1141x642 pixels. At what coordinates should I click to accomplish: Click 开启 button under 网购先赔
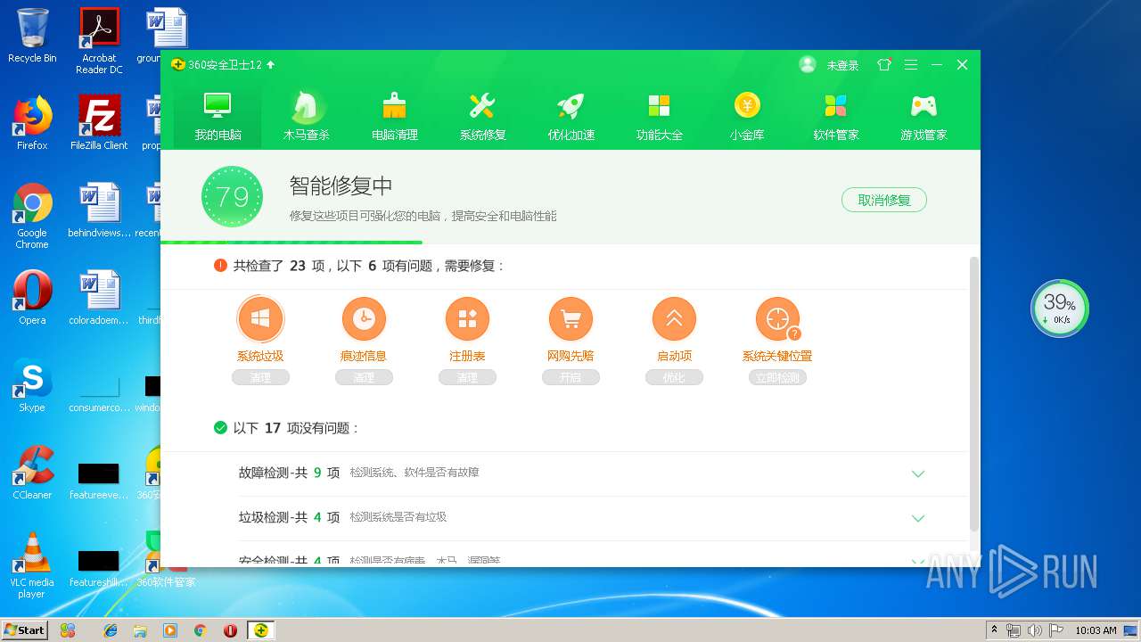570,378
